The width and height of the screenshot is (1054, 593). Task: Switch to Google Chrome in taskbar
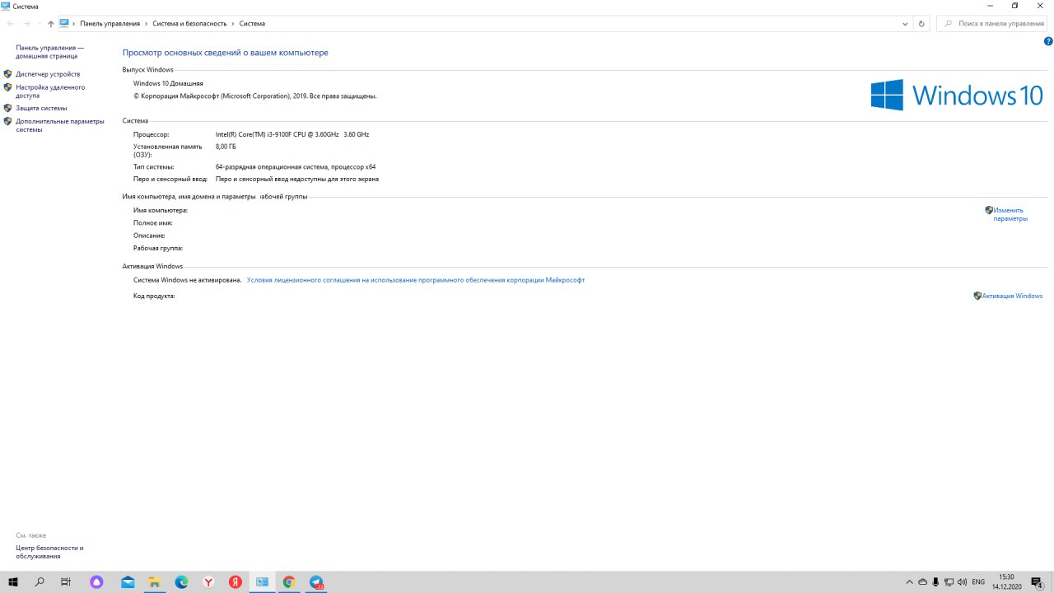pos(289,582)
